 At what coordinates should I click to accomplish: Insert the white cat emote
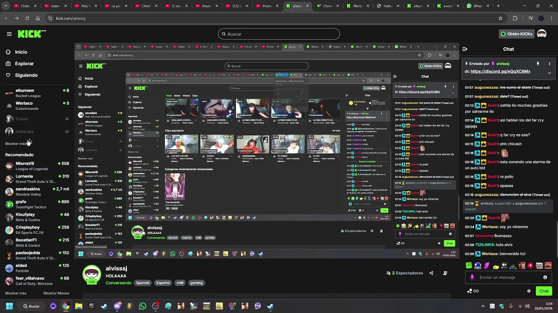(539, 265)
